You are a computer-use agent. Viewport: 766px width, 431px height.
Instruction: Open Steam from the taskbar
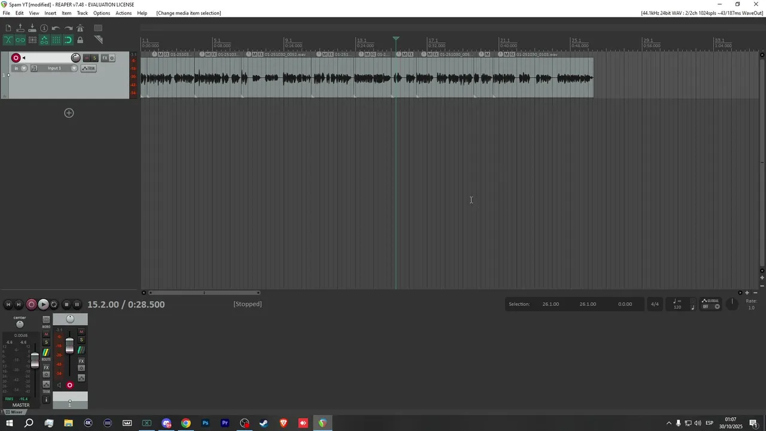coord(264,423)
